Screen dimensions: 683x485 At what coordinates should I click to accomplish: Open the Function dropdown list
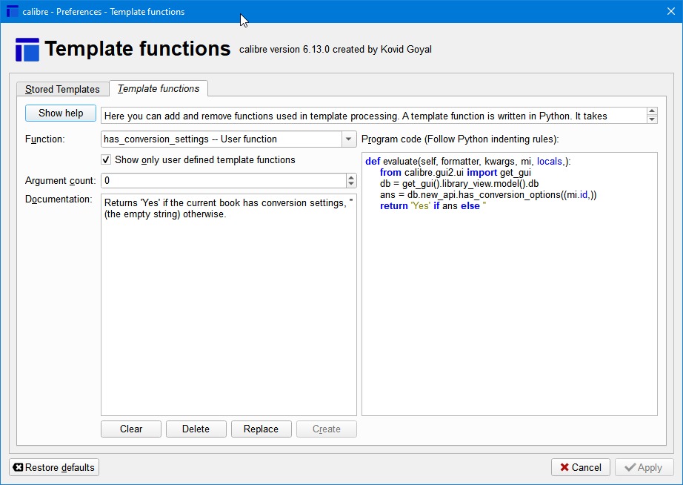[x=348, y=139]
